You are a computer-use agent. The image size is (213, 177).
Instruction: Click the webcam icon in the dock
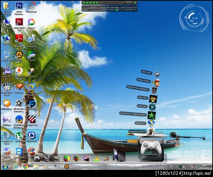[x=47, y=159]
